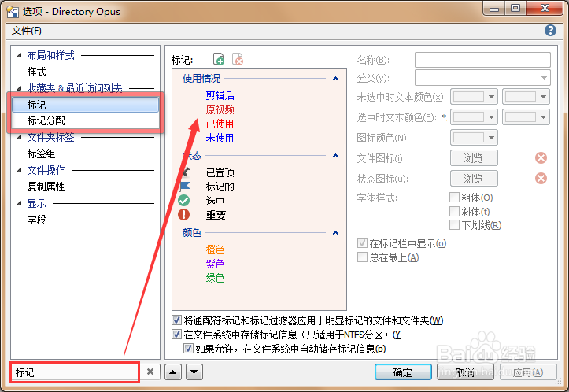Image resolution: width=569 pixels, height=392 pixels.
Task: Clear the search filter with X button
Action: coord(150,372)
